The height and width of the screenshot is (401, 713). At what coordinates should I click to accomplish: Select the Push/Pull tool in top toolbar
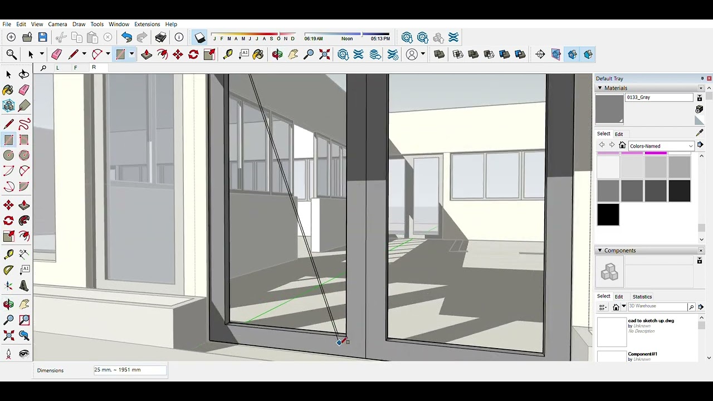point(146,54)
